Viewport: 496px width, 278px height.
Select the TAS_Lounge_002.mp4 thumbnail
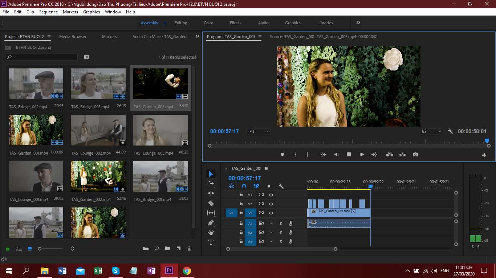click(x=98, y=130)
